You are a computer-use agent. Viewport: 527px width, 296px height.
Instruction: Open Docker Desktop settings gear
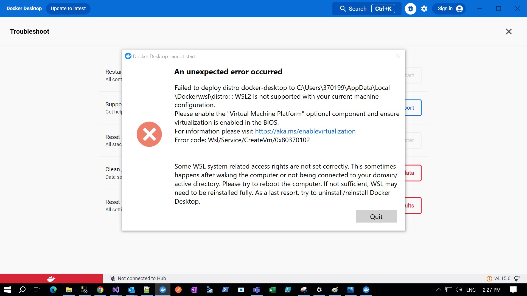click(424, 9)
